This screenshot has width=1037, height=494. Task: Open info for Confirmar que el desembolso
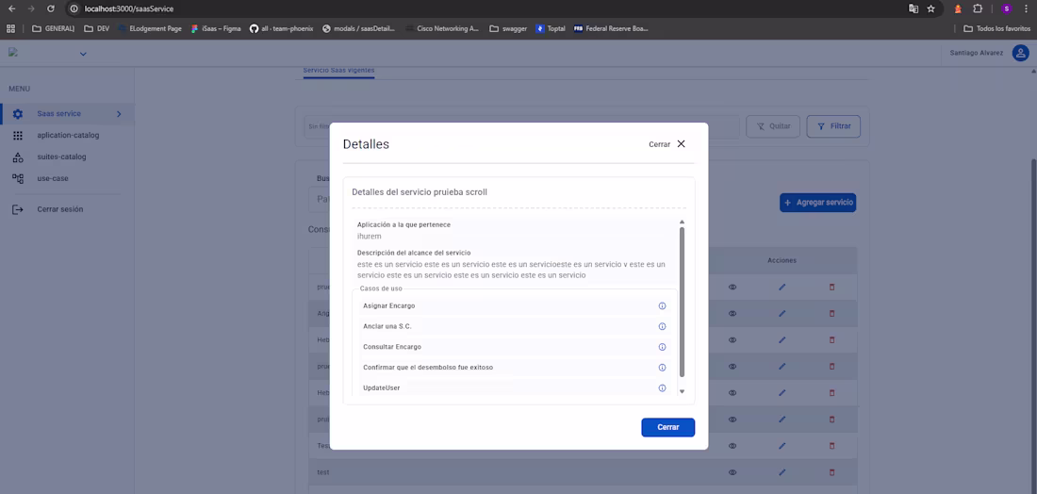[x=662, y=367]
